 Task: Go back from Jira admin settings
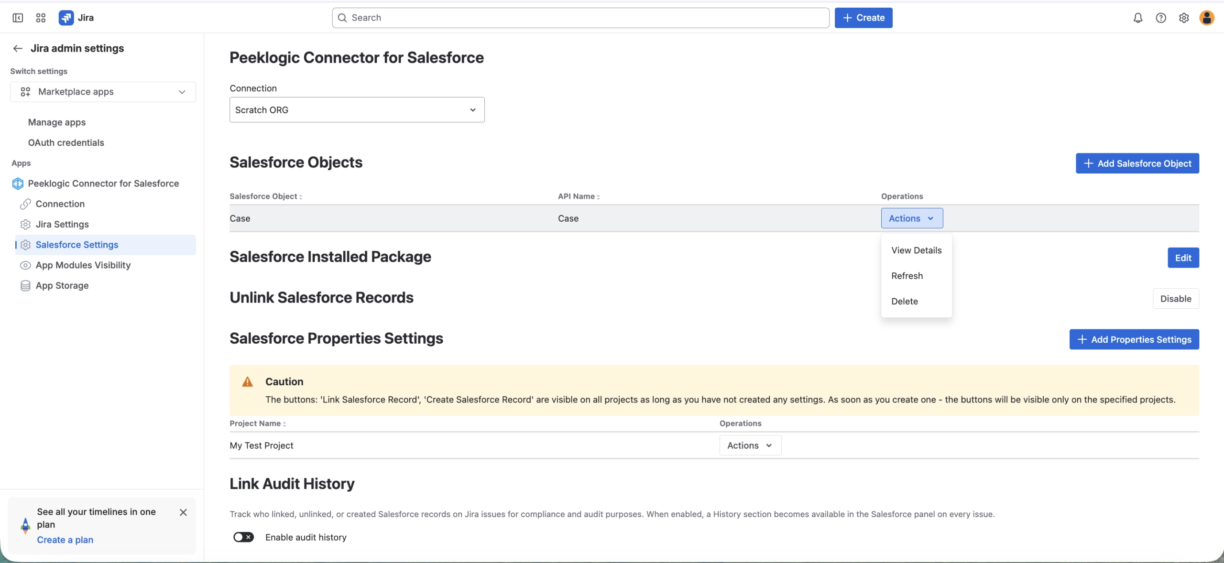(18, 48)
